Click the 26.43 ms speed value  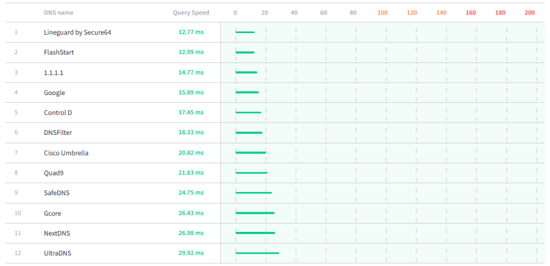click(191, 213)
